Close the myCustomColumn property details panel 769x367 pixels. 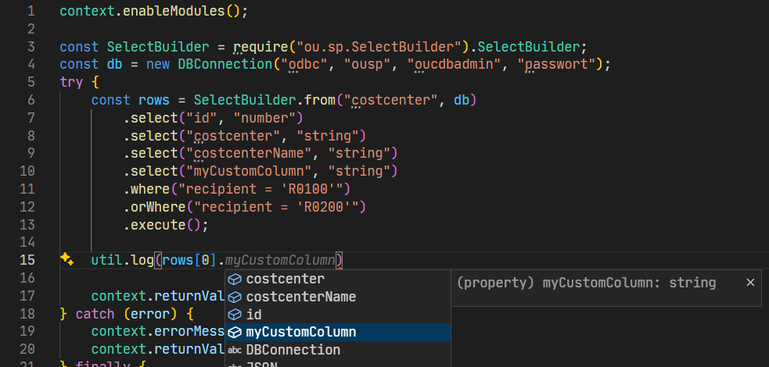[750, 283]
